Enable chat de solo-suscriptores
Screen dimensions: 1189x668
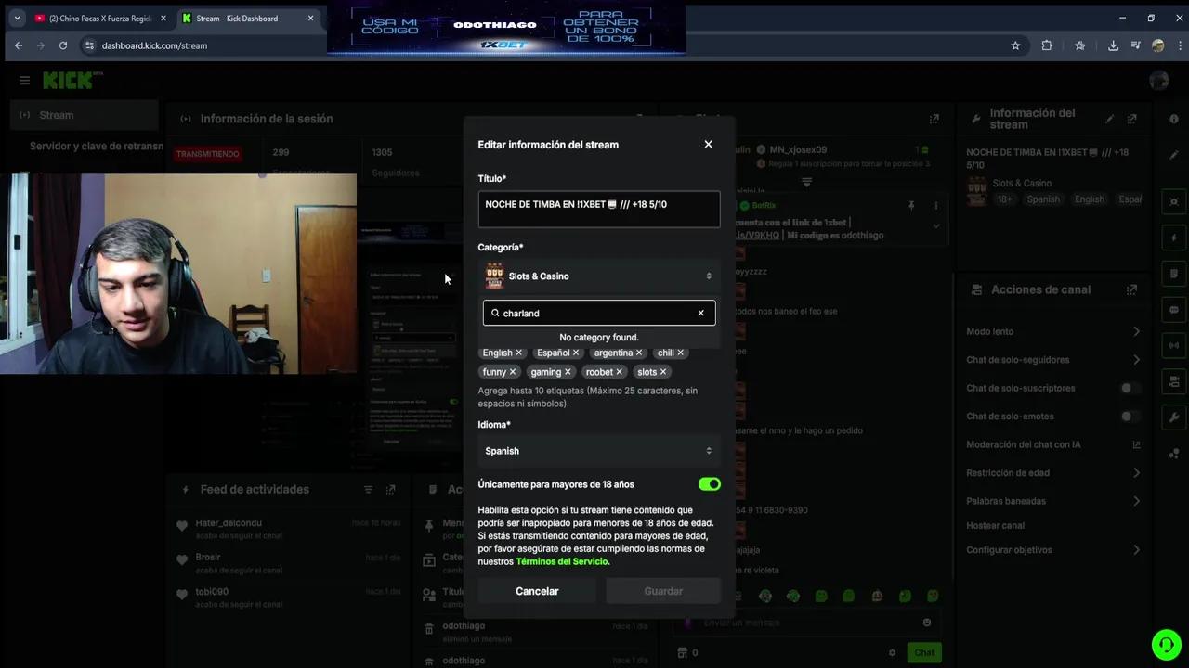[1126, 388]
